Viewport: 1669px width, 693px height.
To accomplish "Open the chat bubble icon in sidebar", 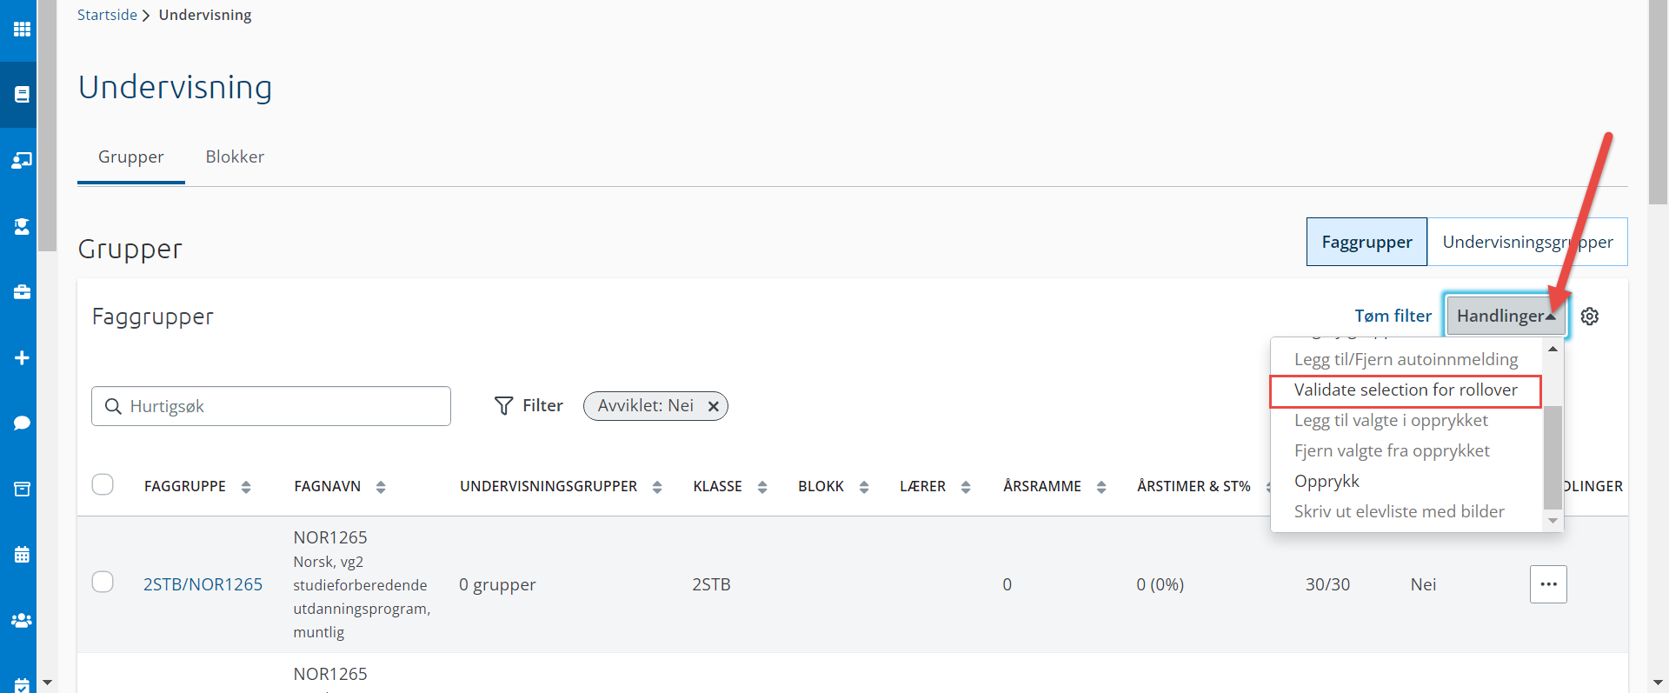I will point(22,423).
